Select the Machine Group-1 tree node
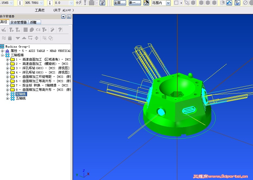 (17, 46)
